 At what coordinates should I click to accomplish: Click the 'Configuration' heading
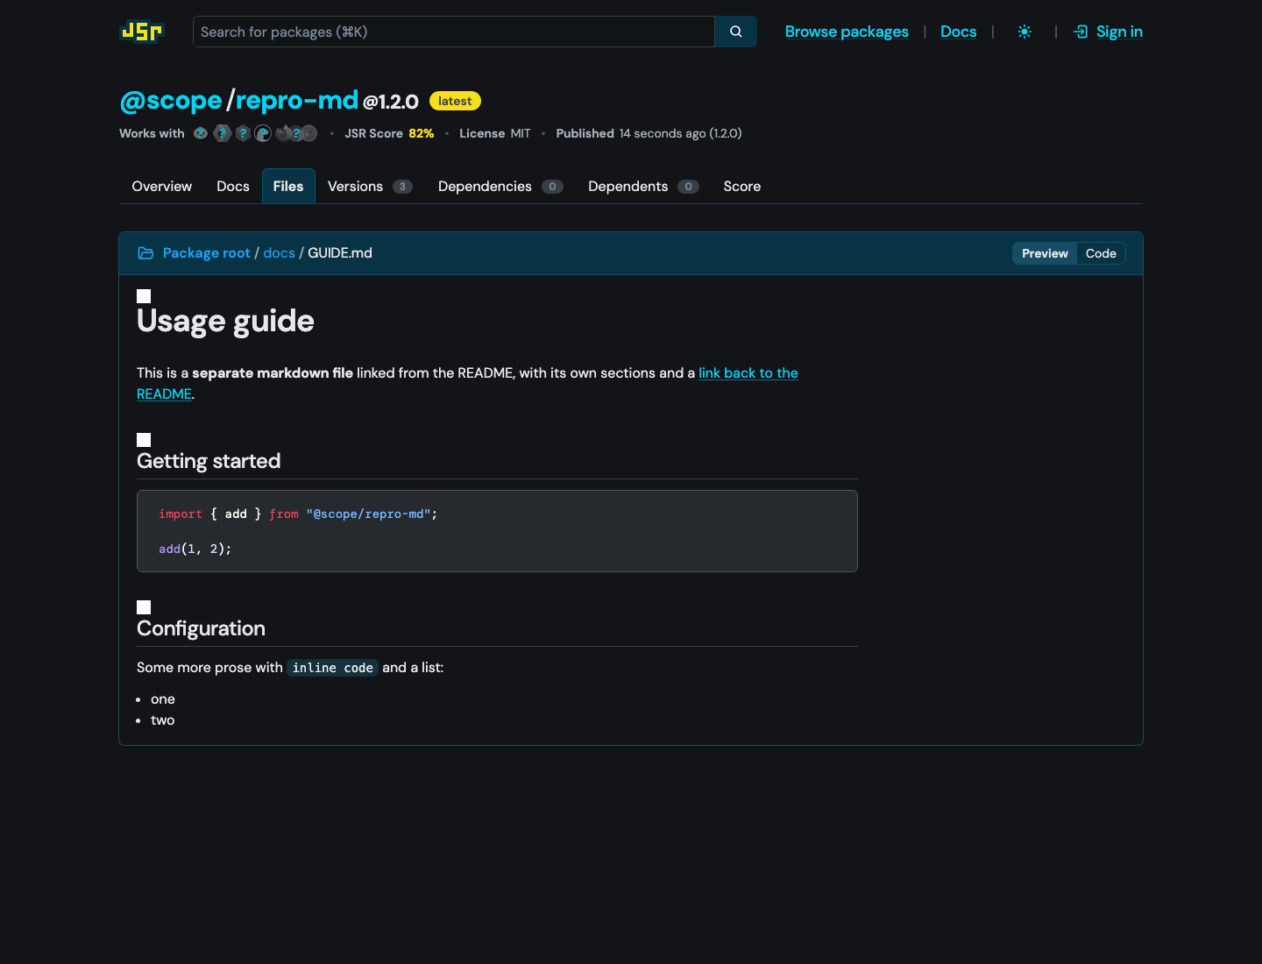point(201,628)
